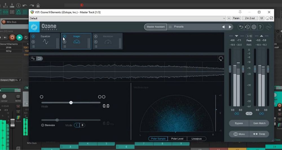Enable Gain Match
The image size is (282, 150).
pyautogui.click(x=259, y=123)
